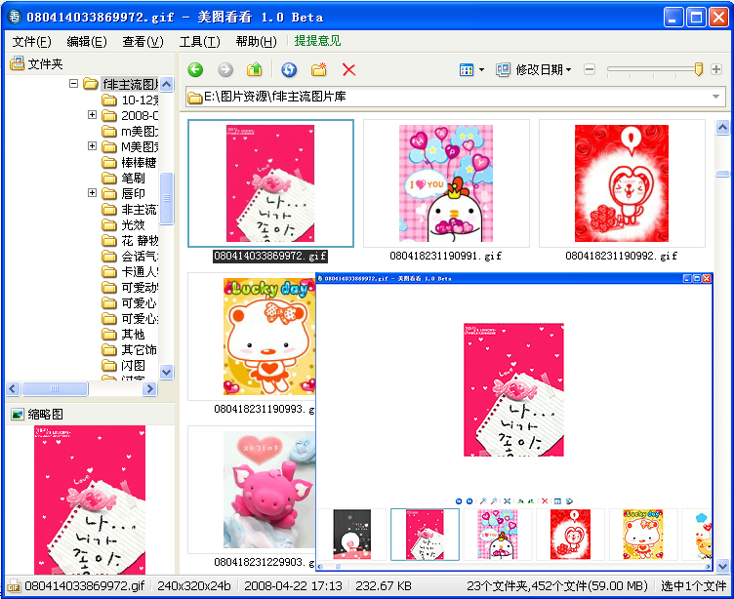Open the address bar path dropdown
Screen dimensions: 734x599
715,97
